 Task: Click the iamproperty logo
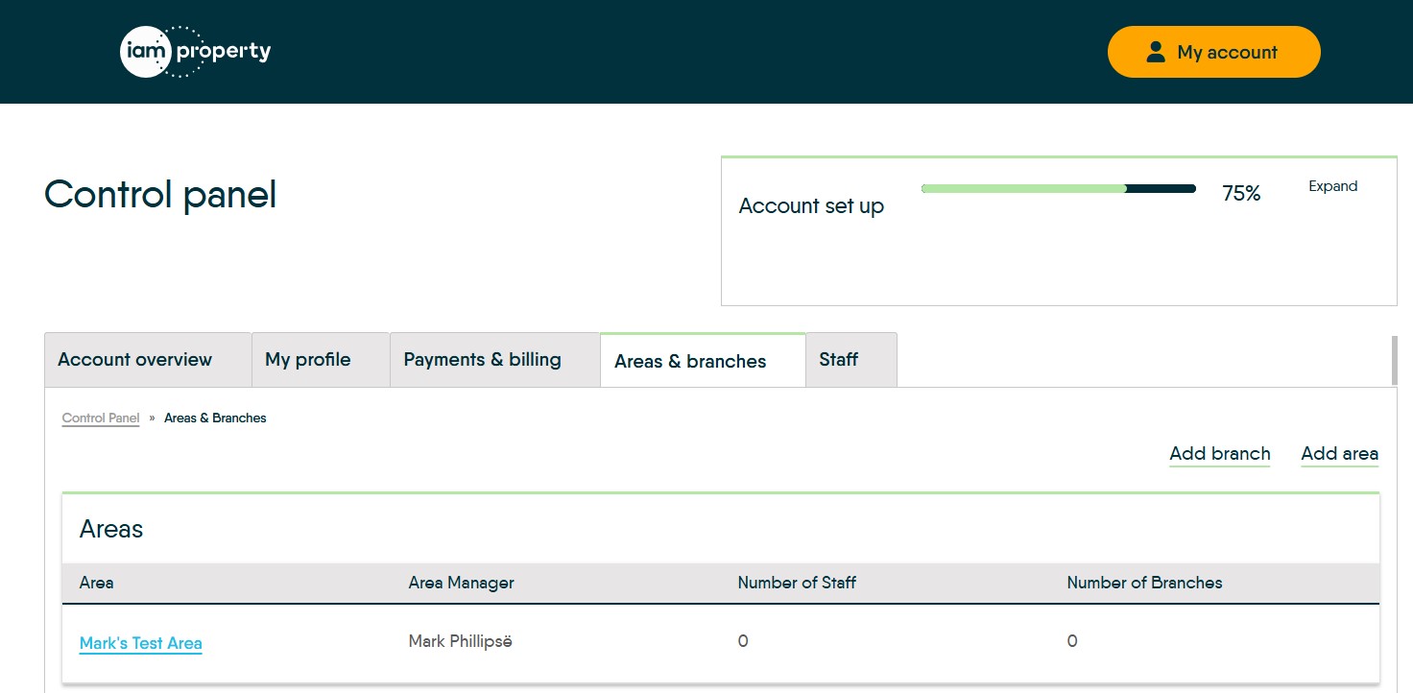coord(196,52)
